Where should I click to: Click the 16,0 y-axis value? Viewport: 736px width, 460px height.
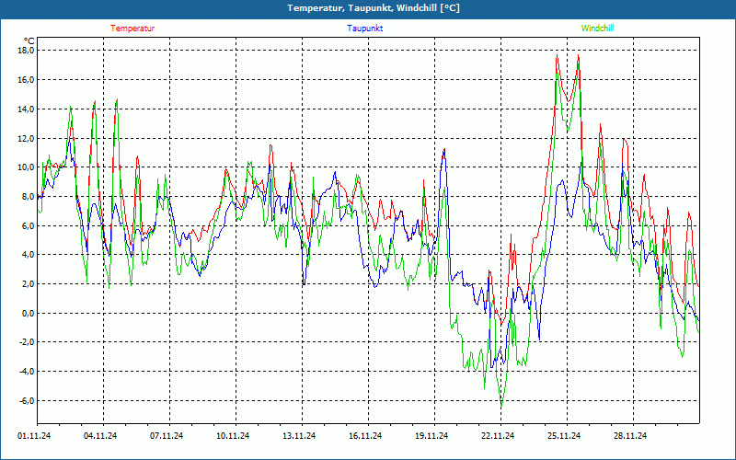26,80
